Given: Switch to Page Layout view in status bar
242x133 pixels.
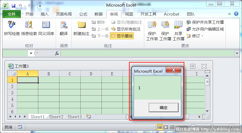Looking at the screenshot, I should pos(166,127).
